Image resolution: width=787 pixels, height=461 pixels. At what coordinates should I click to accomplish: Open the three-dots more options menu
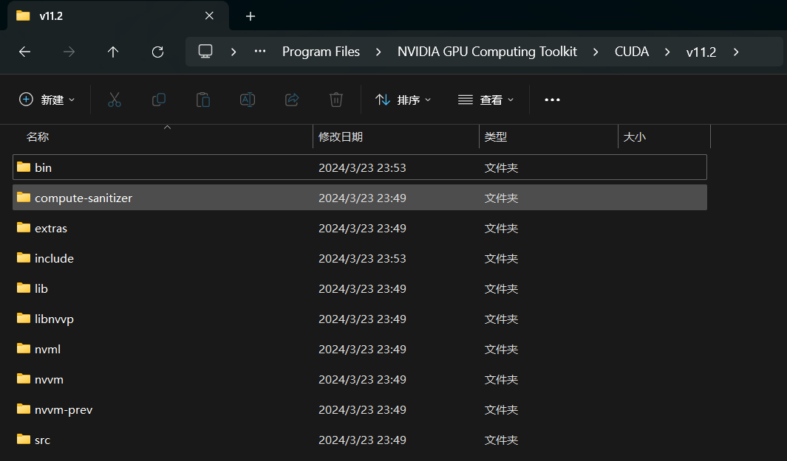point(552,100)
